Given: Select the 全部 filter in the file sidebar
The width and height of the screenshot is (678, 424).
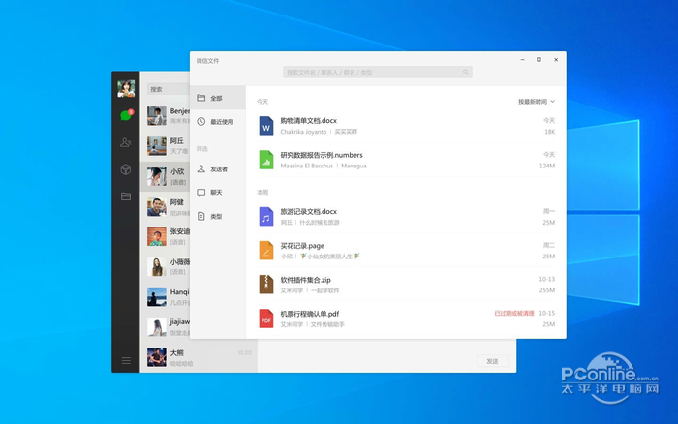Looking at the screenshot, I should point(216,98).
